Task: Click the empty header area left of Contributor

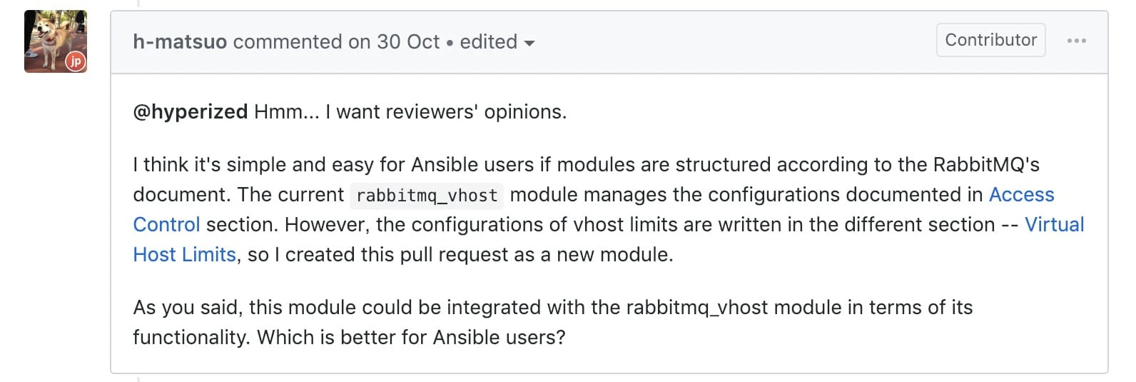Action: tap(735, 41)
